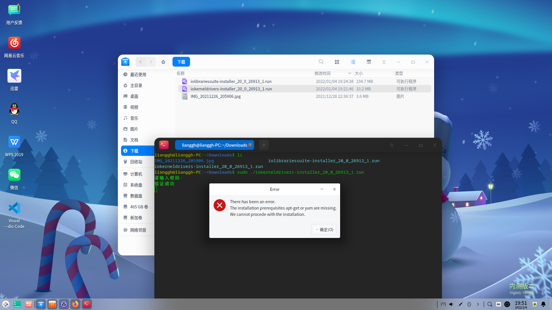Screen dimensions: 552x310
Task: Select the 下载 breadcrumb tab
Action: coord(181,62)
